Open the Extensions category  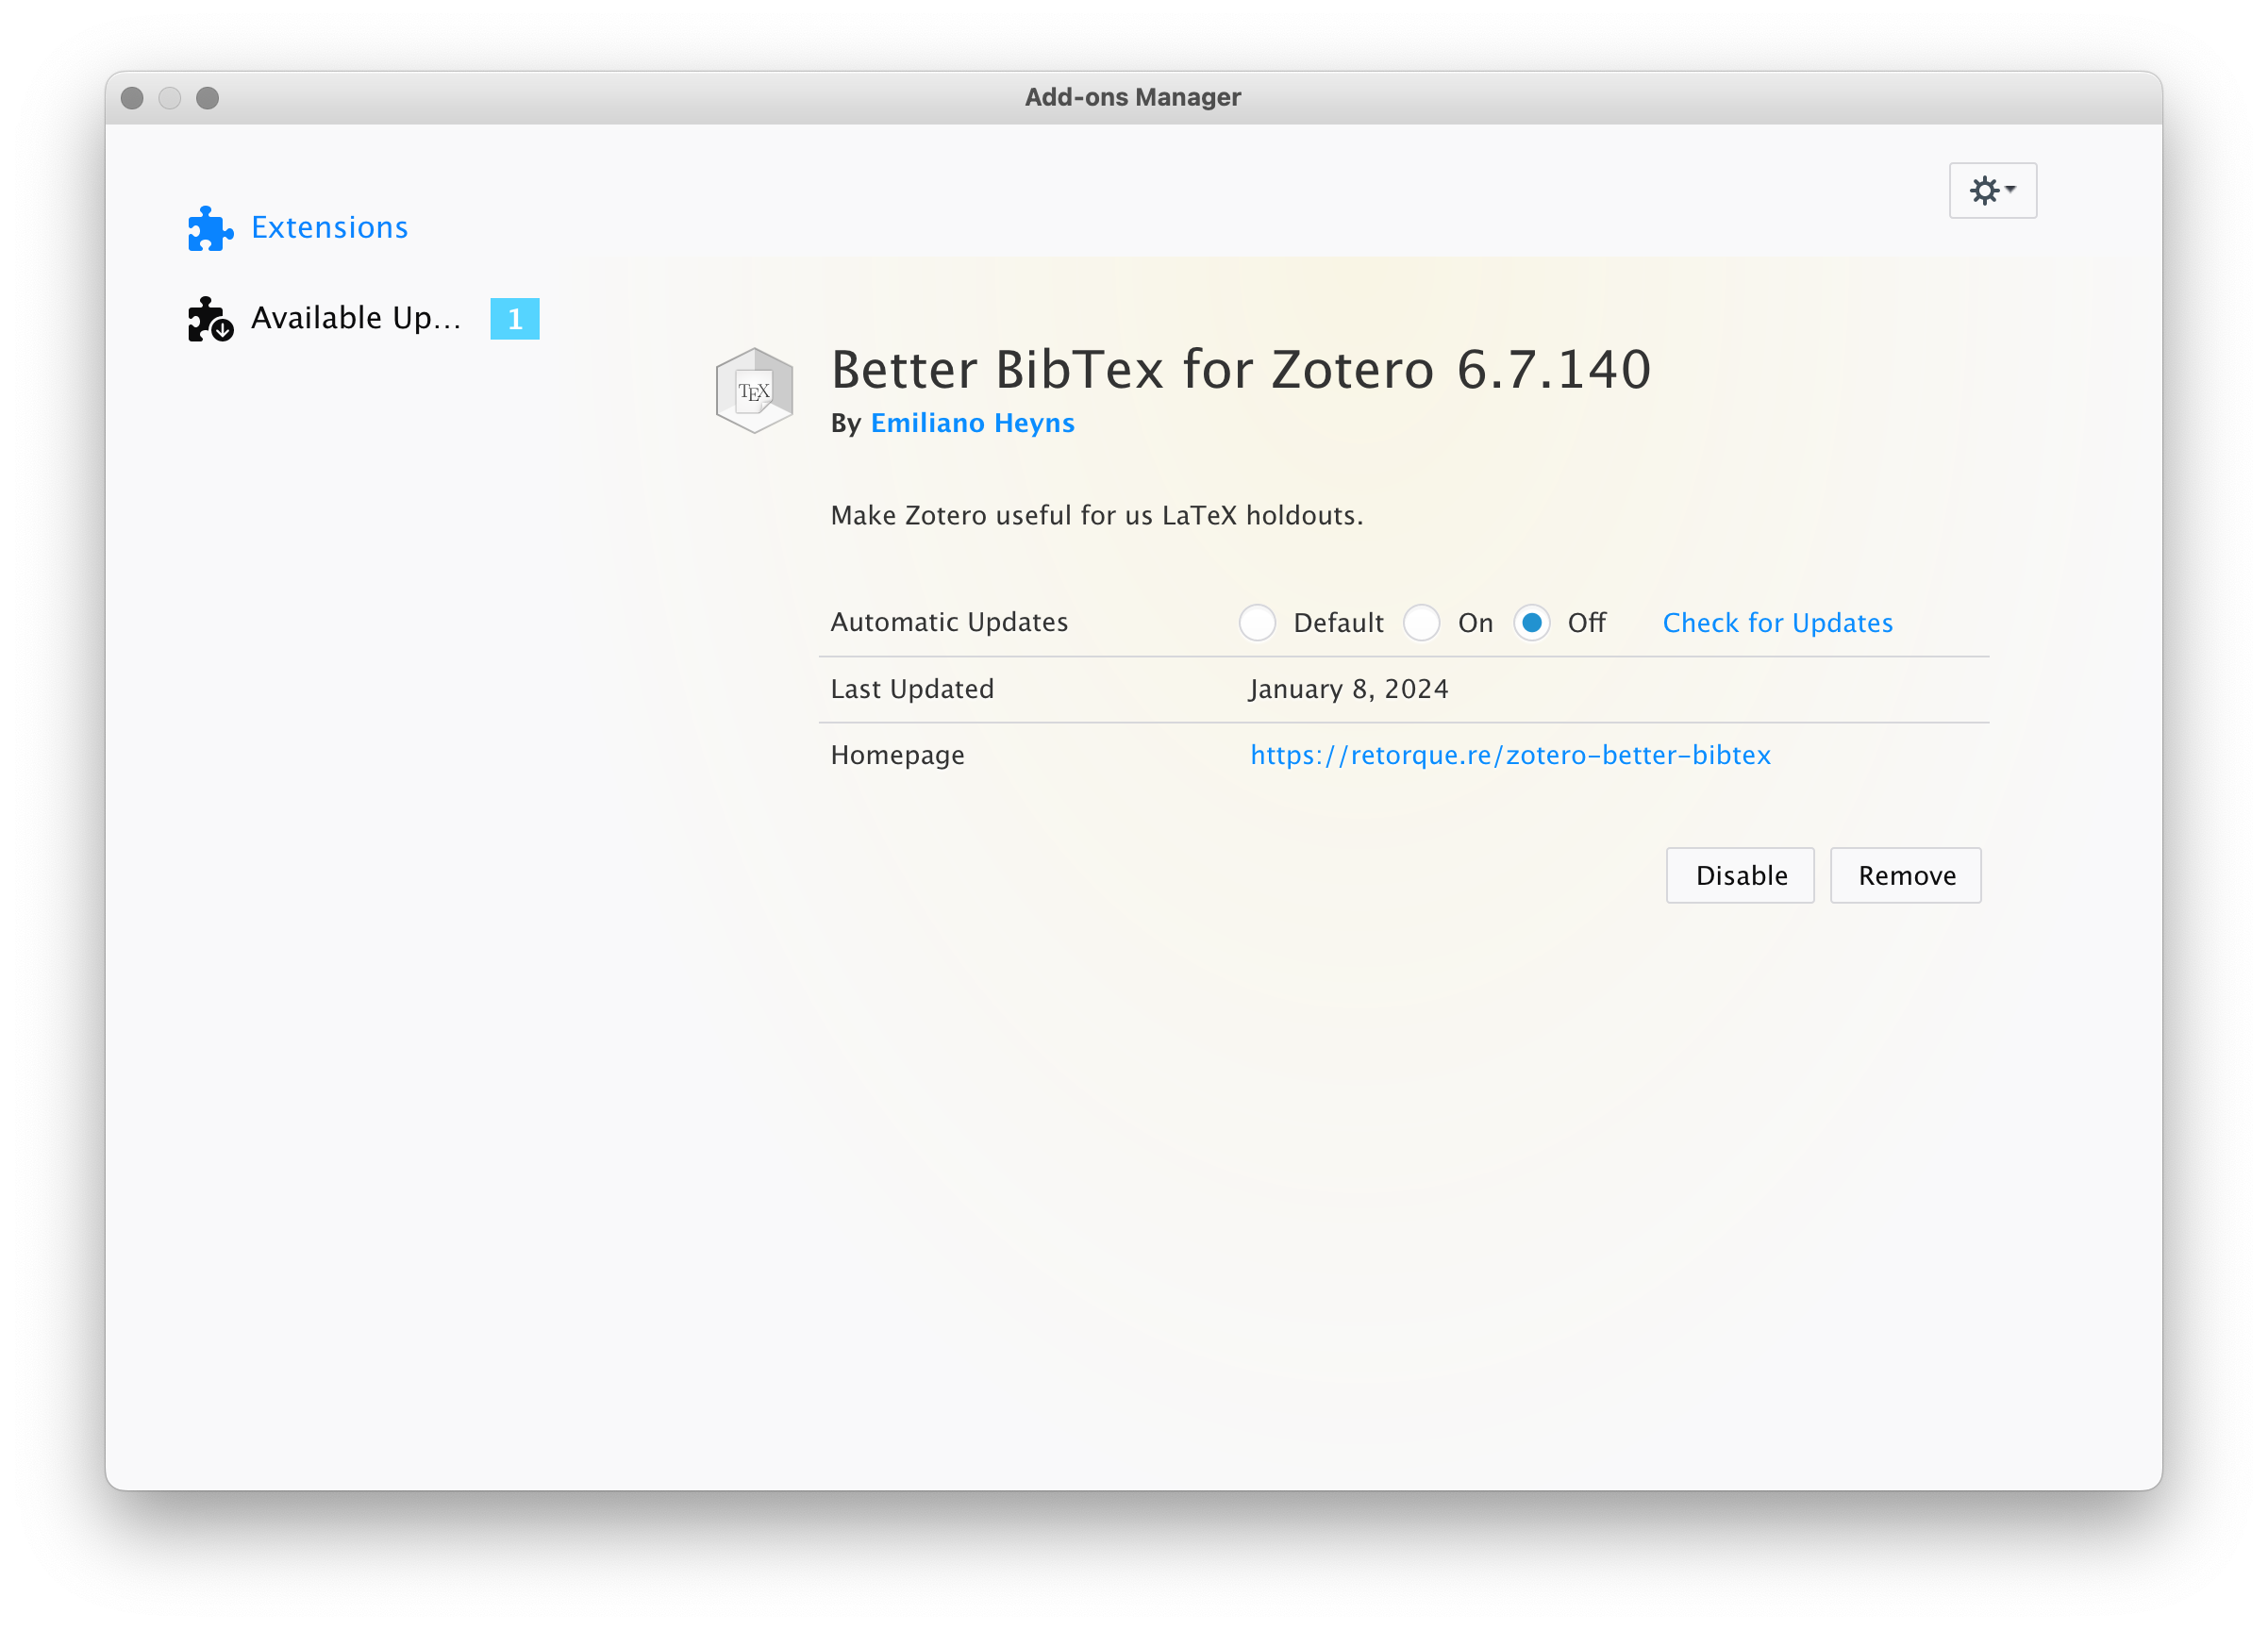[x=329, y=228]
